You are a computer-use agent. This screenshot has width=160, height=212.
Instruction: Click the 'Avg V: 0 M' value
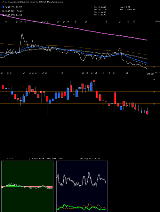tap(125, 7)
